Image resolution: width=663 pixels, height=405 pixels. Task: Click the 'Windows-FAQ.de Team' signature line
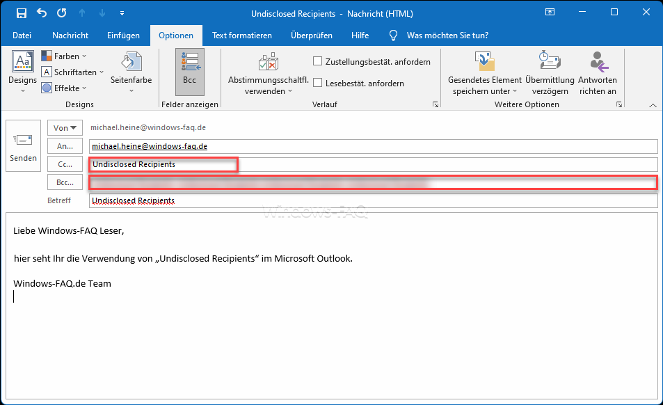62,284
